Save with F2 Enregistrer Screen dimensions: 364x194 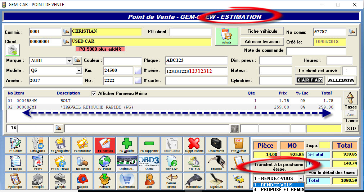[60, 145]
